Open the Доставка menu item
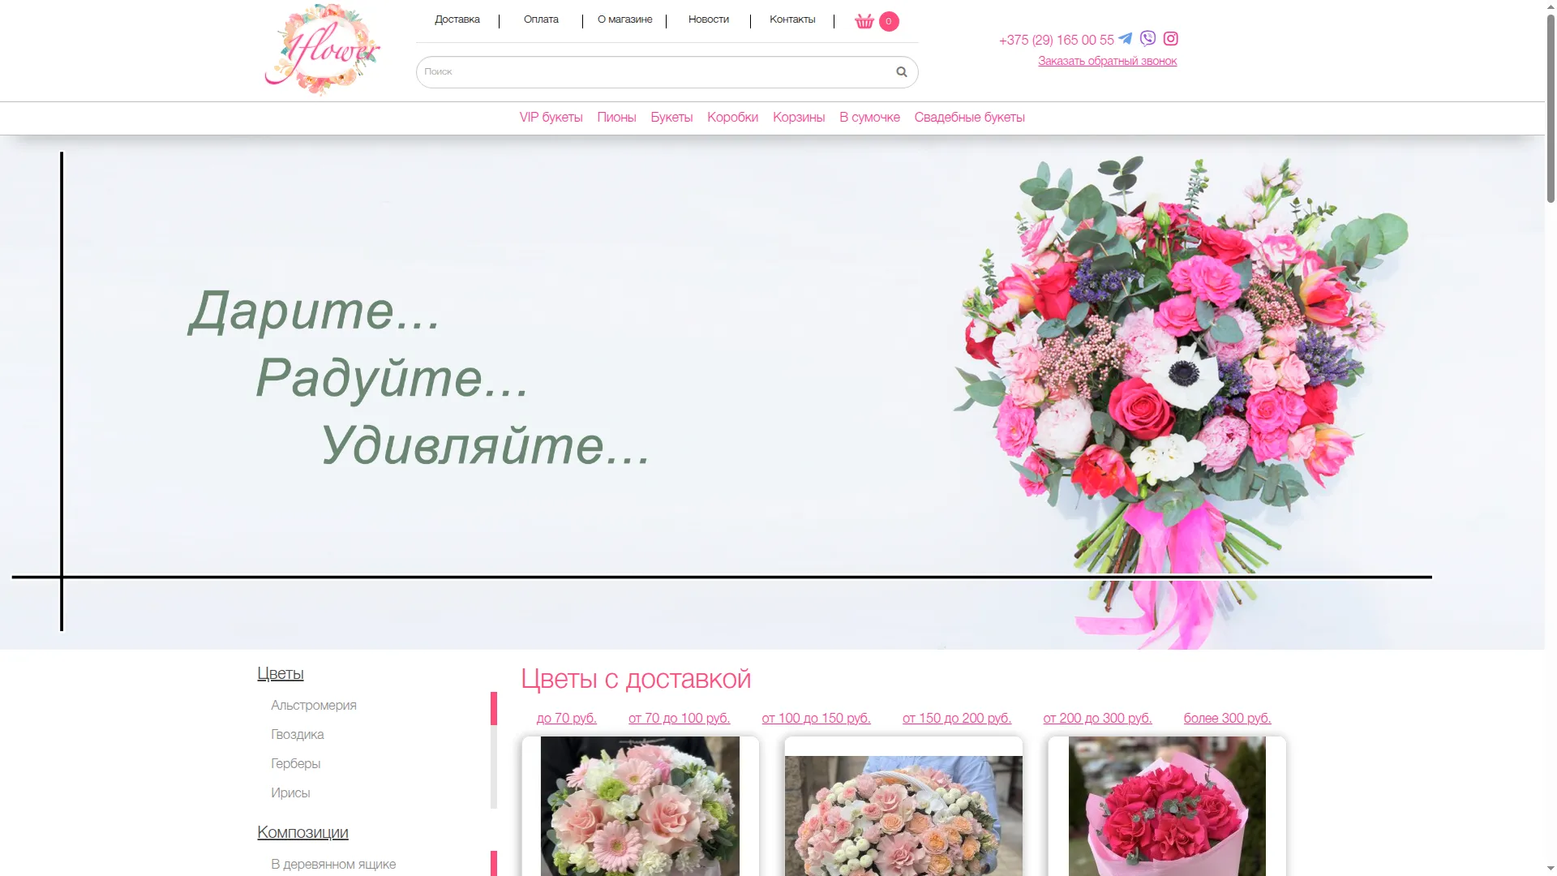Screen dimensions: 1557x876 coord(457,19)
